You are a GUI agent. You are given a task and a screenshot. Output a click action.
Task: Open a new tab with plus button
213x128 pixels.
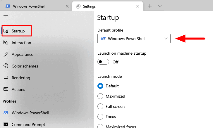click(x=150, y=6)
